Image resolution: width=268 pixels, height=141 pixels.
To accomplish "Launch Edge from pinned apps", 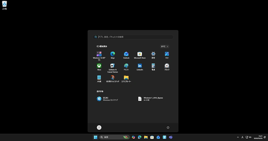I will coord(113,55).
